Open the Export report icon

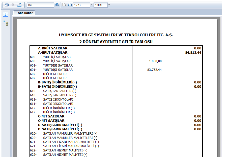pos(19,5)
